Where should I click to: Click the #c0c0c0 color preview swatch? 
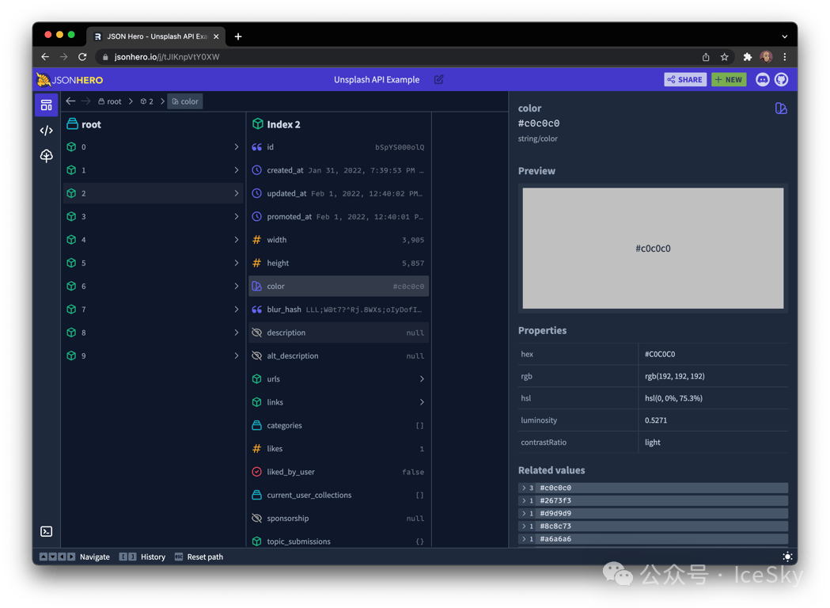point(653,248)
